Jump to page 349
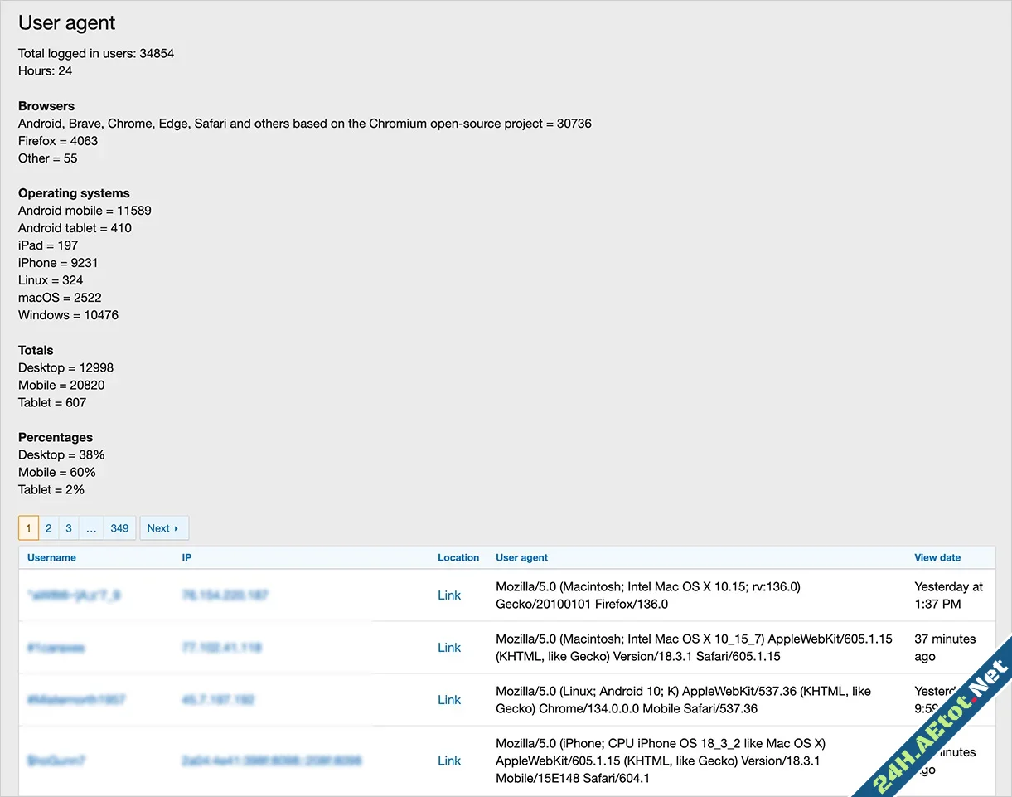 (119, 527)
